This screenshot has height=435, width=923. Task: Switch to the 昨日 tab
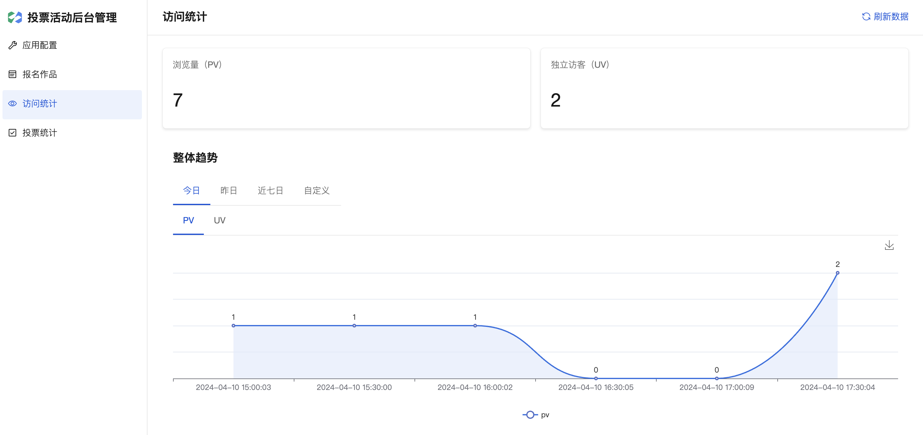click(x=229, y=190)
